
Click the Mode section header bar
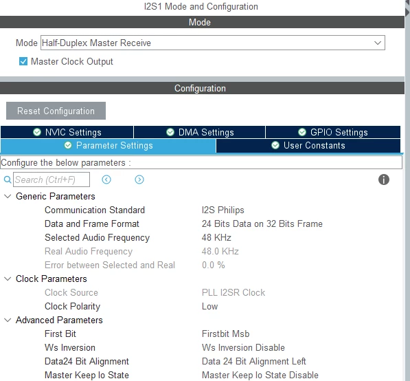(x=202, y=22)
